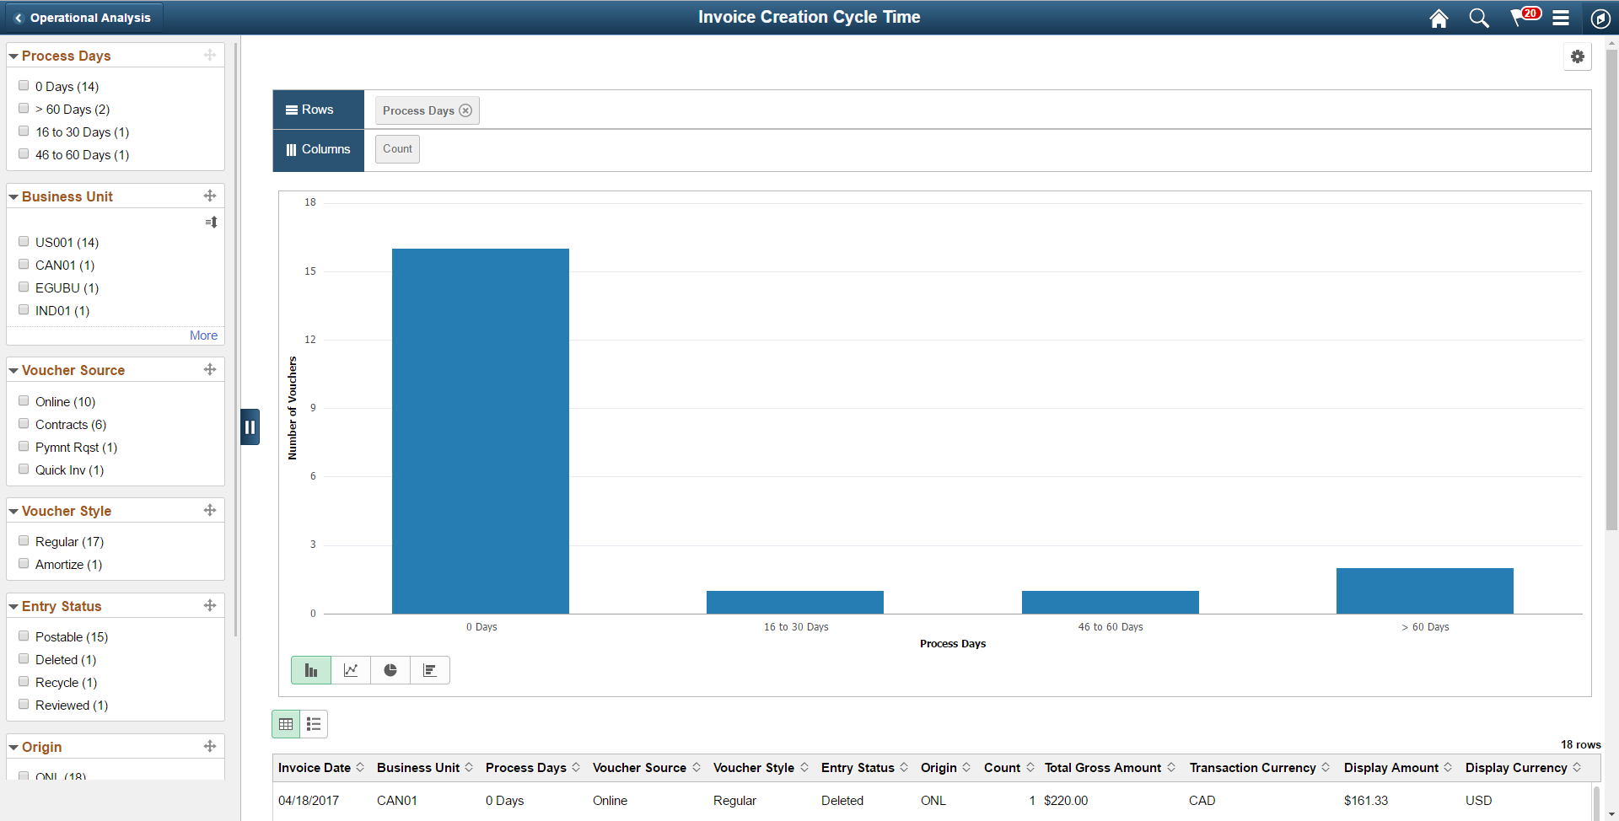
Task: Go back via Operational Analysis button
Action: click(83, 17)
